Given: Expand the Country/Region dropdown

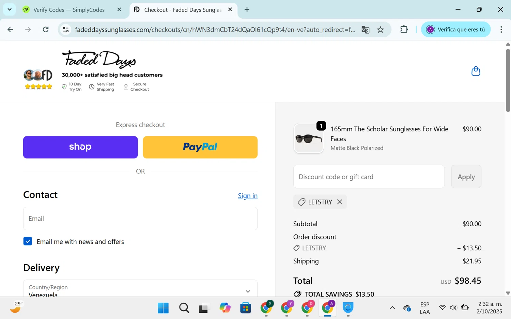Looking at the screenshot, I should click(140, 288).
